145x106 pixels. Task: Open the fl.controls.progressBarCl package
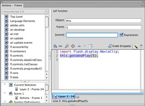click(x=26, y=69)
